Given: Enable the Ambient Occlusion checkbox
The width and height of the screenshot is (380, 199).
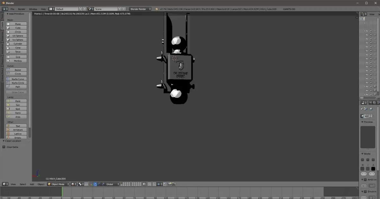Looking at the screenshot, I should [x=365, y=180].
